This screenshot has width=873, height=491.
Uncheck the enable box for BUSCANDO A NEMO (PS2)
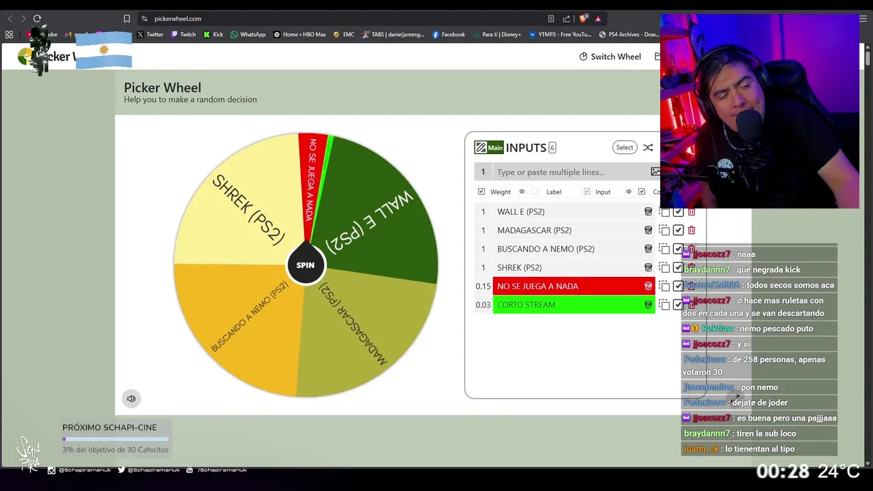click(678, 249)
